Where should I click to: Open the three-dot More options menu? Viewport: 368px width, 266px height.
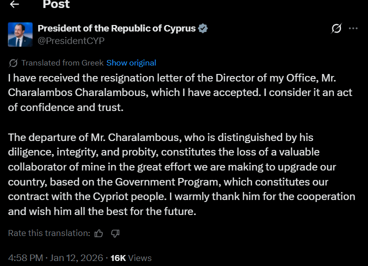pyautogui.click(x=353, y=28)
